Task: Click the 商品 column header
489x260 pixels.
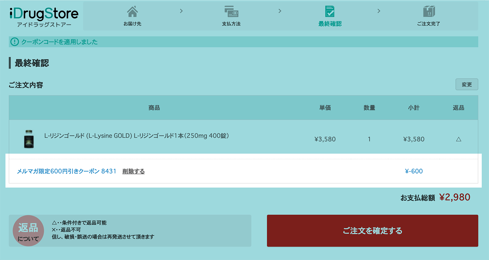Action: point(154,108)
